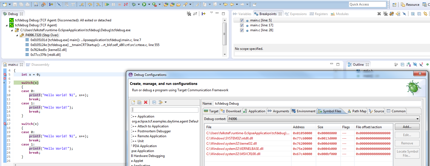The width and height of the screenshot is (430, 166).
Task: Click New launch configuration icon in dialog
Action: [x=133, y=102]
